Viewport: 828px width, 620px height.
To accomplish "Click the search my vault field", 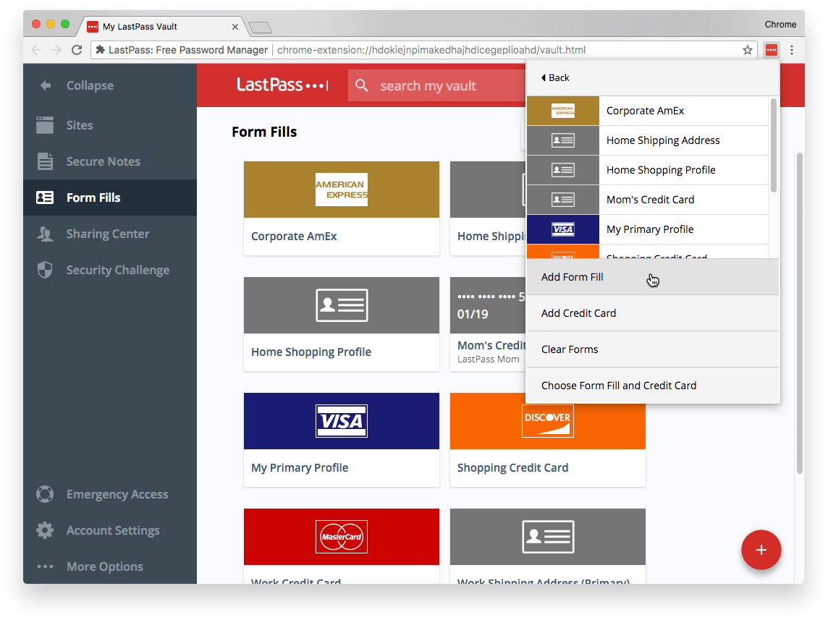I will 434,86.
